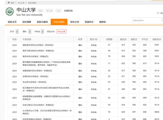
Task: Click the 专业名称 column header
Action: click(x=27, y=39)
